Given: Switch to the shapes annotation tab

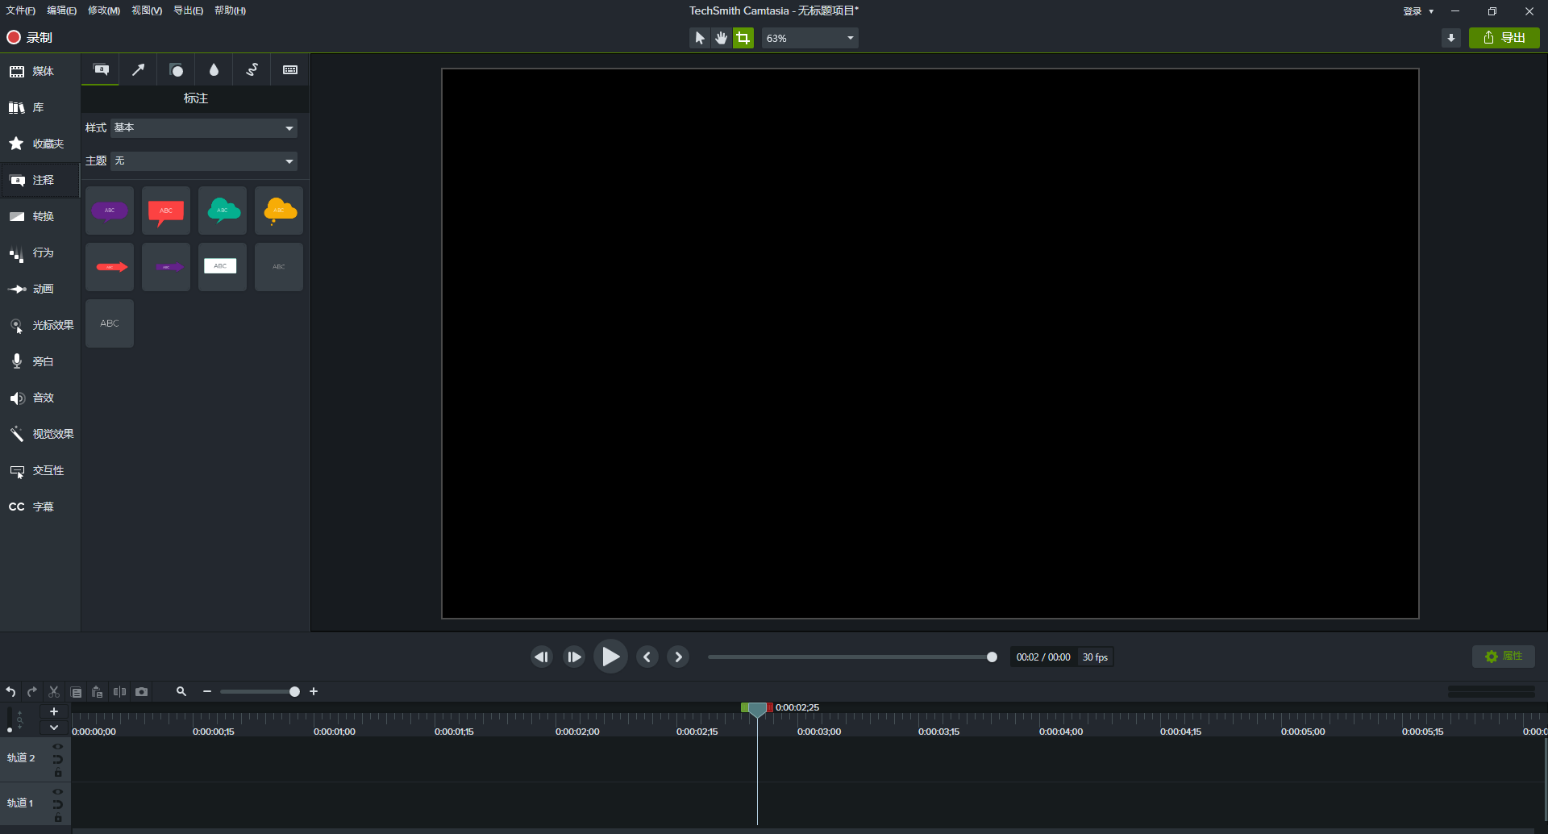Looking at the screenshot, I should tap(177, 70).
